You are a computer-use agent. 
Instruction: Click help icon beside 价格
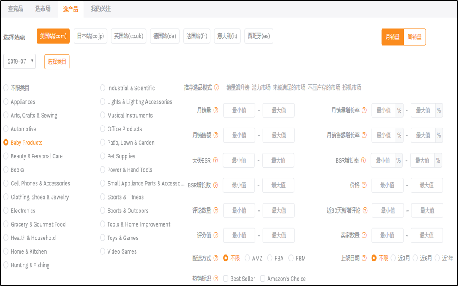364,185
